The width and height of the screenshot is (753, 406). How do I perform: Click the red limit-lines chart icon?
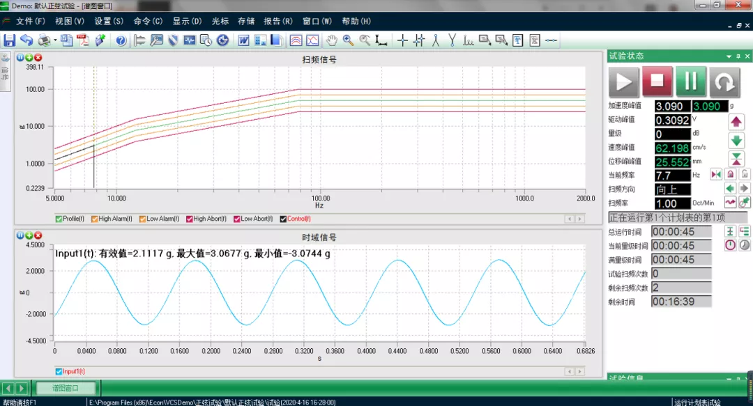pos(296,40)
